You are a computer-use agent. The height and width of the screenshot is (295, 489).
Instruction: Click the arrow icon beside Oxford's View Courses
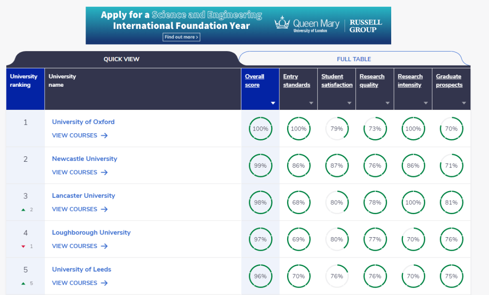coord(104,136)
